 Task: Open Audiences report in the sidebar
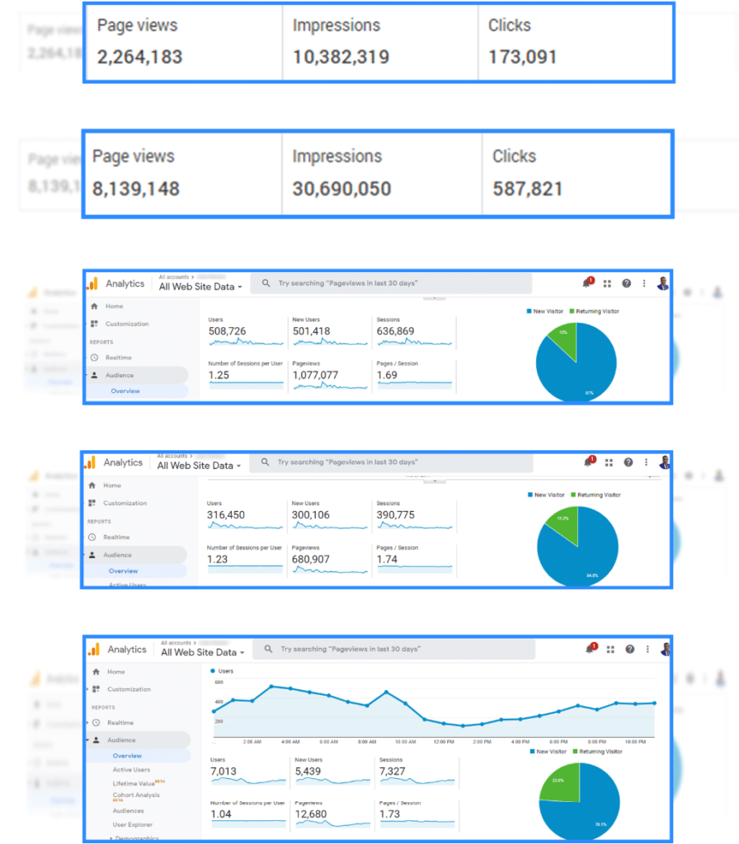click(128, 811)
